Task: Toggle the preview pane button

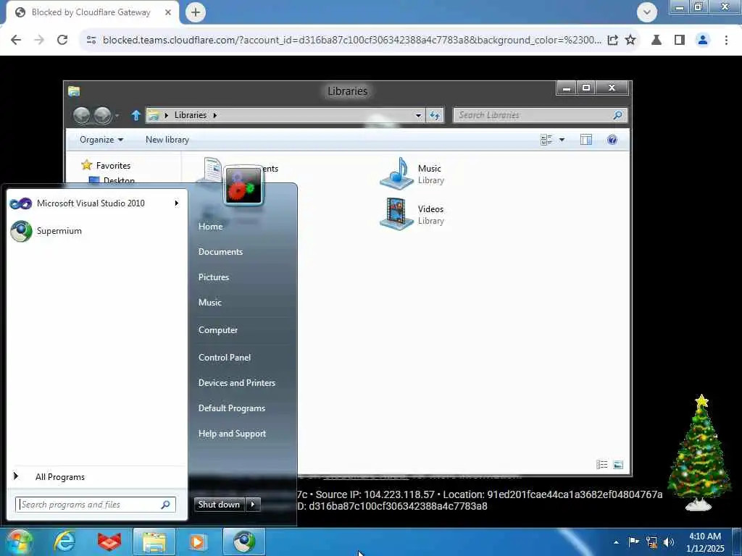Action: [x=585, y=140]
